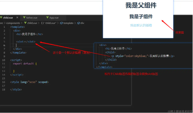Click the opening <script> tag line
193x113 pixels.
[16, 60]
